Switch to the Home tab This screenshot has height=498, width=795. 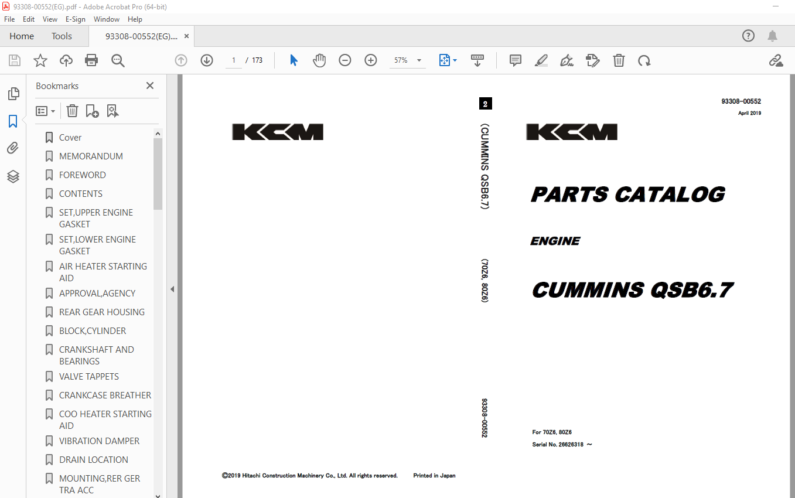[x=22, y=36]
